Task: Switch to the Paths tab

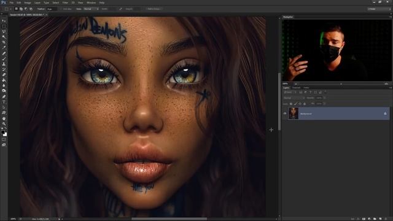Action: 306,88
